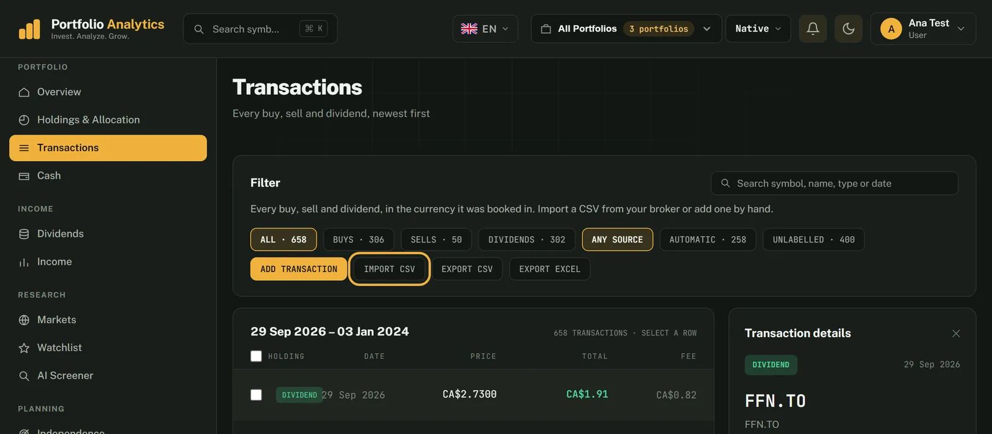The height and width of the screenshot is (434, 992).
Task: Go to Holdings & Allocation
Action: 108,120
